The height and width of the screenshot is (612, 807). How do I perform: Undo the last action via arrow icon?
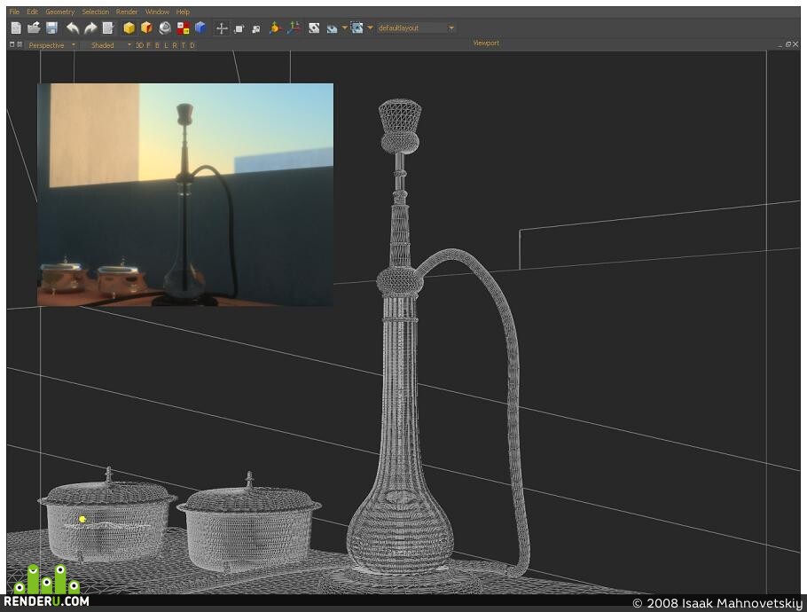click(73, 27)
